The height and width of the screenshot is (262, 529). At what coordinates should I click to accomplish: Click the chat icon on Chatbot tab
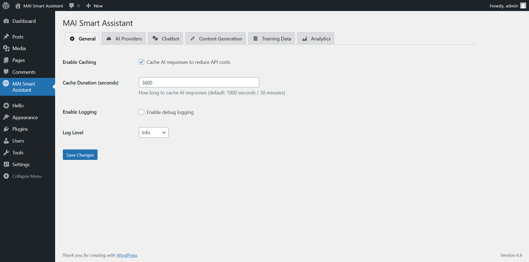[x=155, y=39]
